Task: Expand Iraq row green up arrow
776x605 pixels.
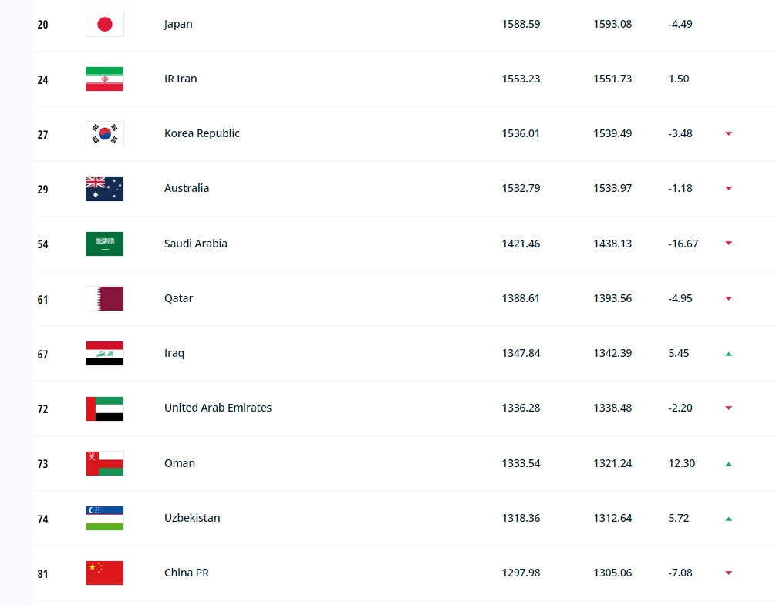Action: coord(728,354)
